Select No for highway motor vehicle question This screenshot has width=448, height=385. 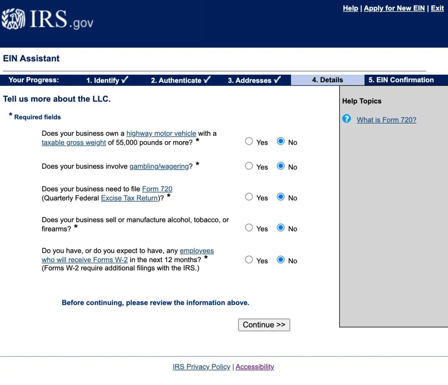click(281, 141)
